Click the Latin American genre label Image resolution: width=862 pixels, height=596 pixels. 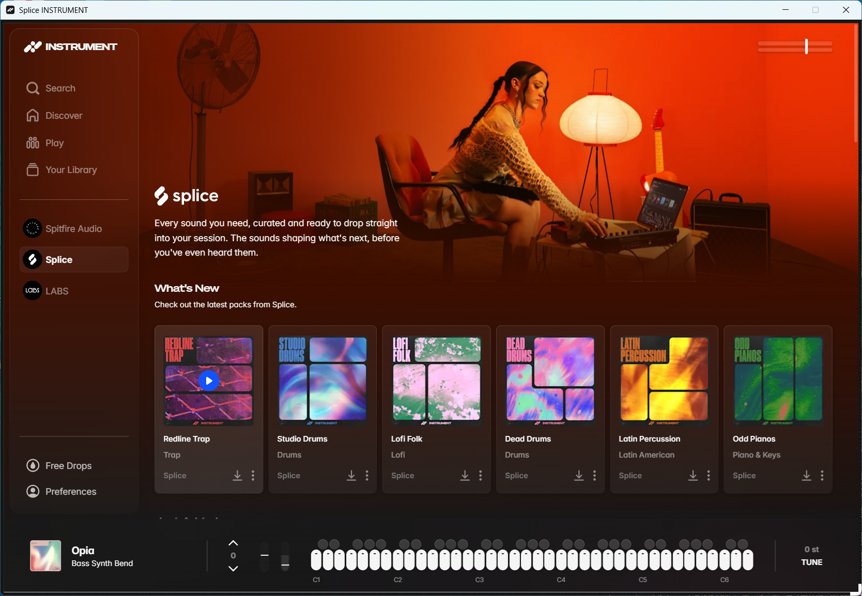(646, 455)
